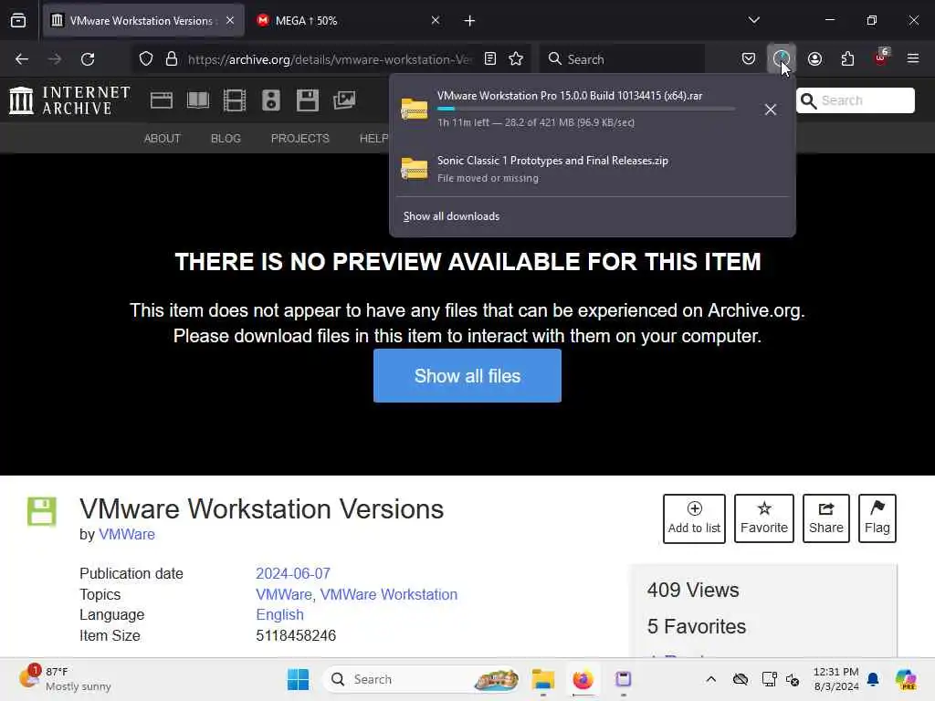Viewport: 935px width, 701px height.
Task: Go back to the previous page
Action: click(22, 59)
